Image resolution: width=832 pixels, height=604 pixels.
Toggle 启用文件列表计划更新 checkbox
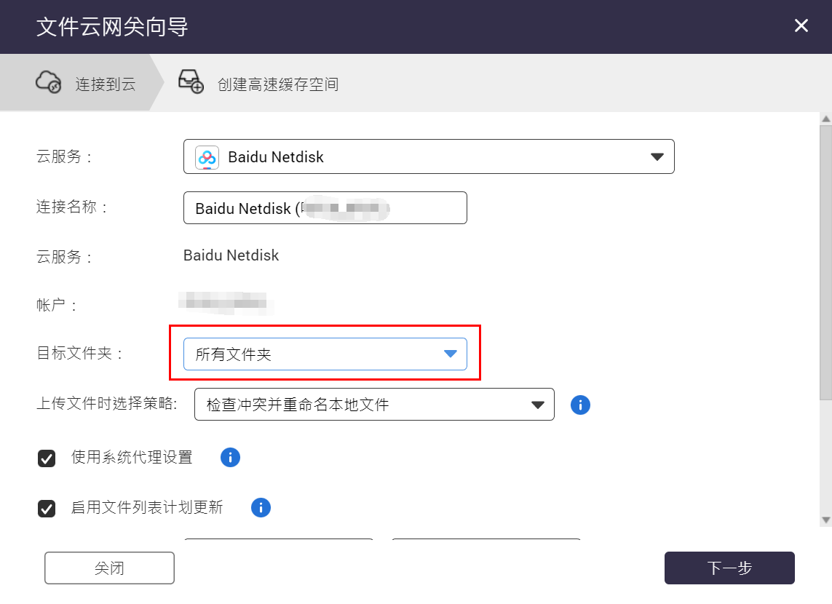(47, 509)
